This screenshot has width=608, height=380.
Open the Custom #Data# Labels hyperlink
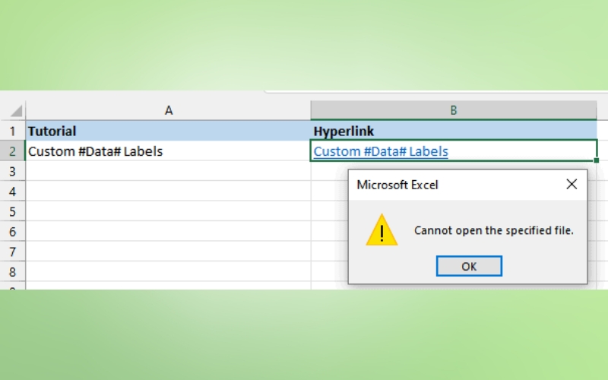click(x=381, y=151)
